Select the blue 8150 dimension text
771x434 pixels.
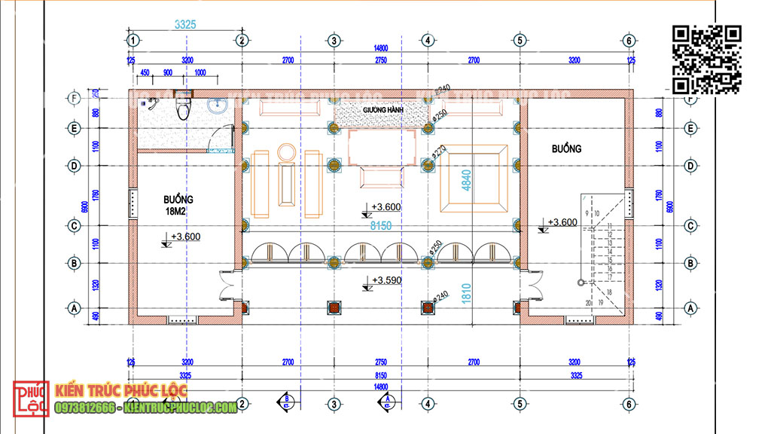[379, 225]
